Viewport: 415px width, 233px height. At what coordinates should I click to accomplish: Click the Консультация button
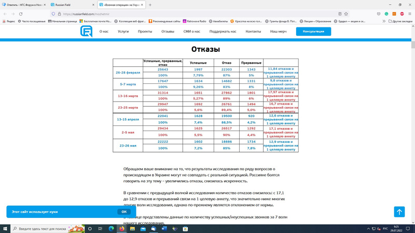[313, 32]
